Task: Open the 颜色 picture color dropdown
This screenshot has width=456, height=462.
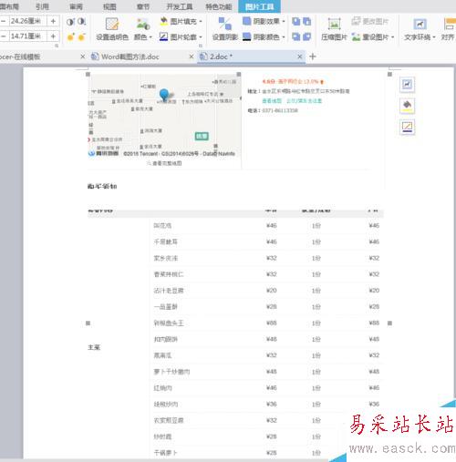Action: [143, 29]
